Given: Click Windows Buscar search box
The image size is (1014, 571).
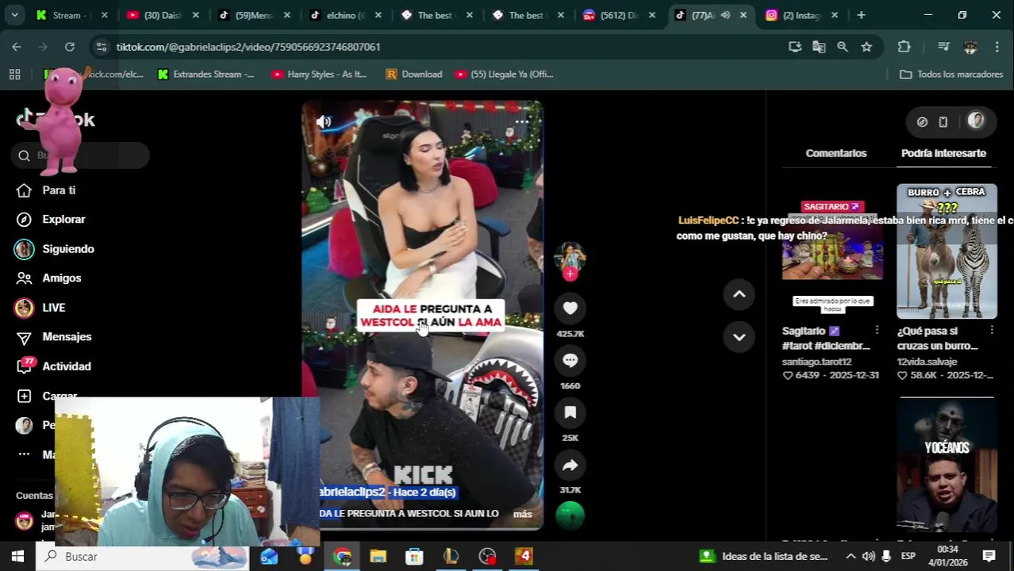Looking at the screenshot, I should [x=143, y=556].
